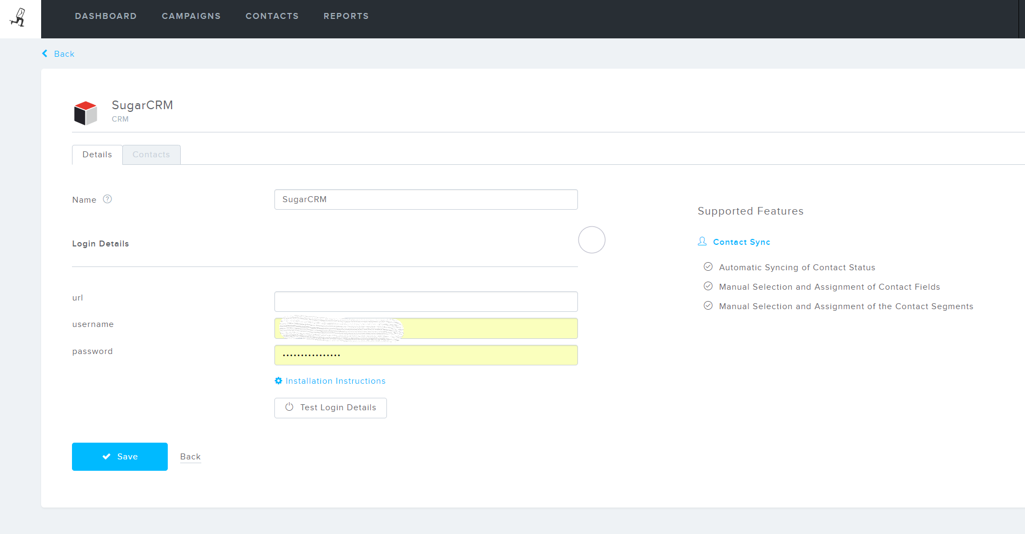The image size is (1025, 534).
Task: Open the Contacts navigation menu
Action: click(x=272, y=16)
